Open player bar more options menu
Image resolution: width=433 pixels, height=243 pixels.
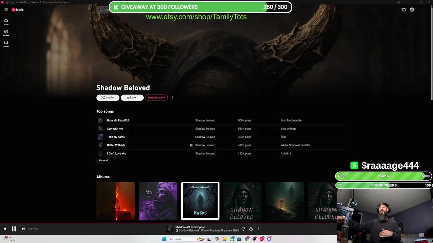click(258, 229)
